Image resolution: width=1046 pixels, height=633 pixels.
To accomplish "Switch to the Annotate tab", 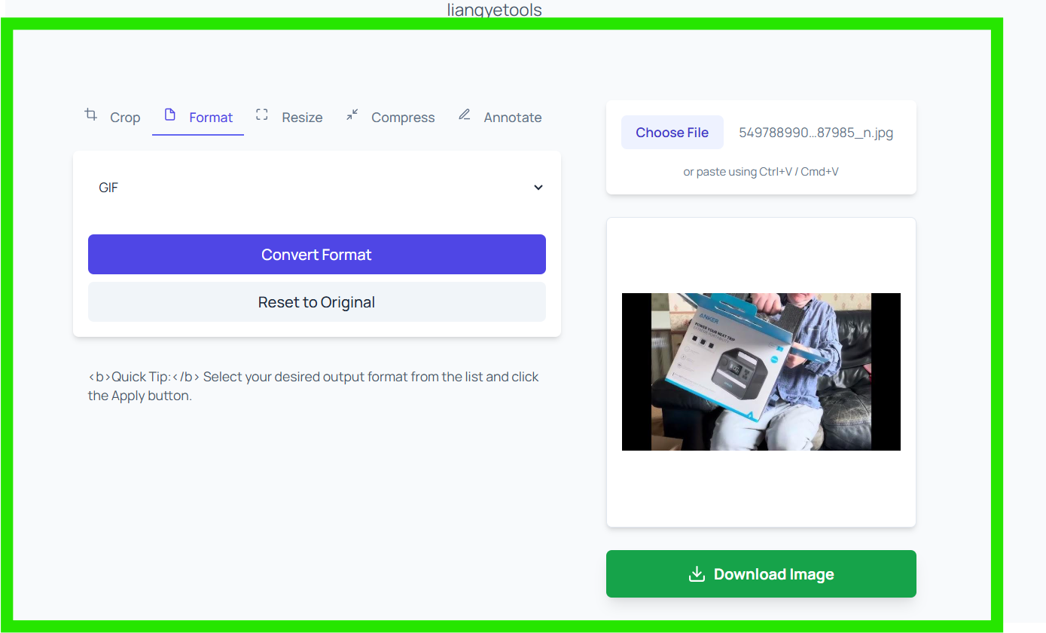I will (499, 117).
